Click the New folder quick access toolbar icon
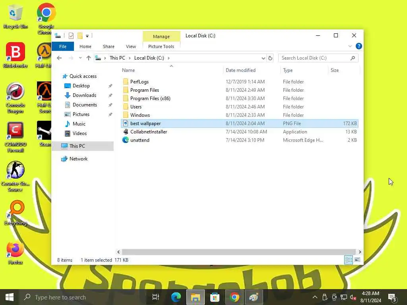Image resolution: width=407 pixels, height=305 pixels. tap(80, 35)
